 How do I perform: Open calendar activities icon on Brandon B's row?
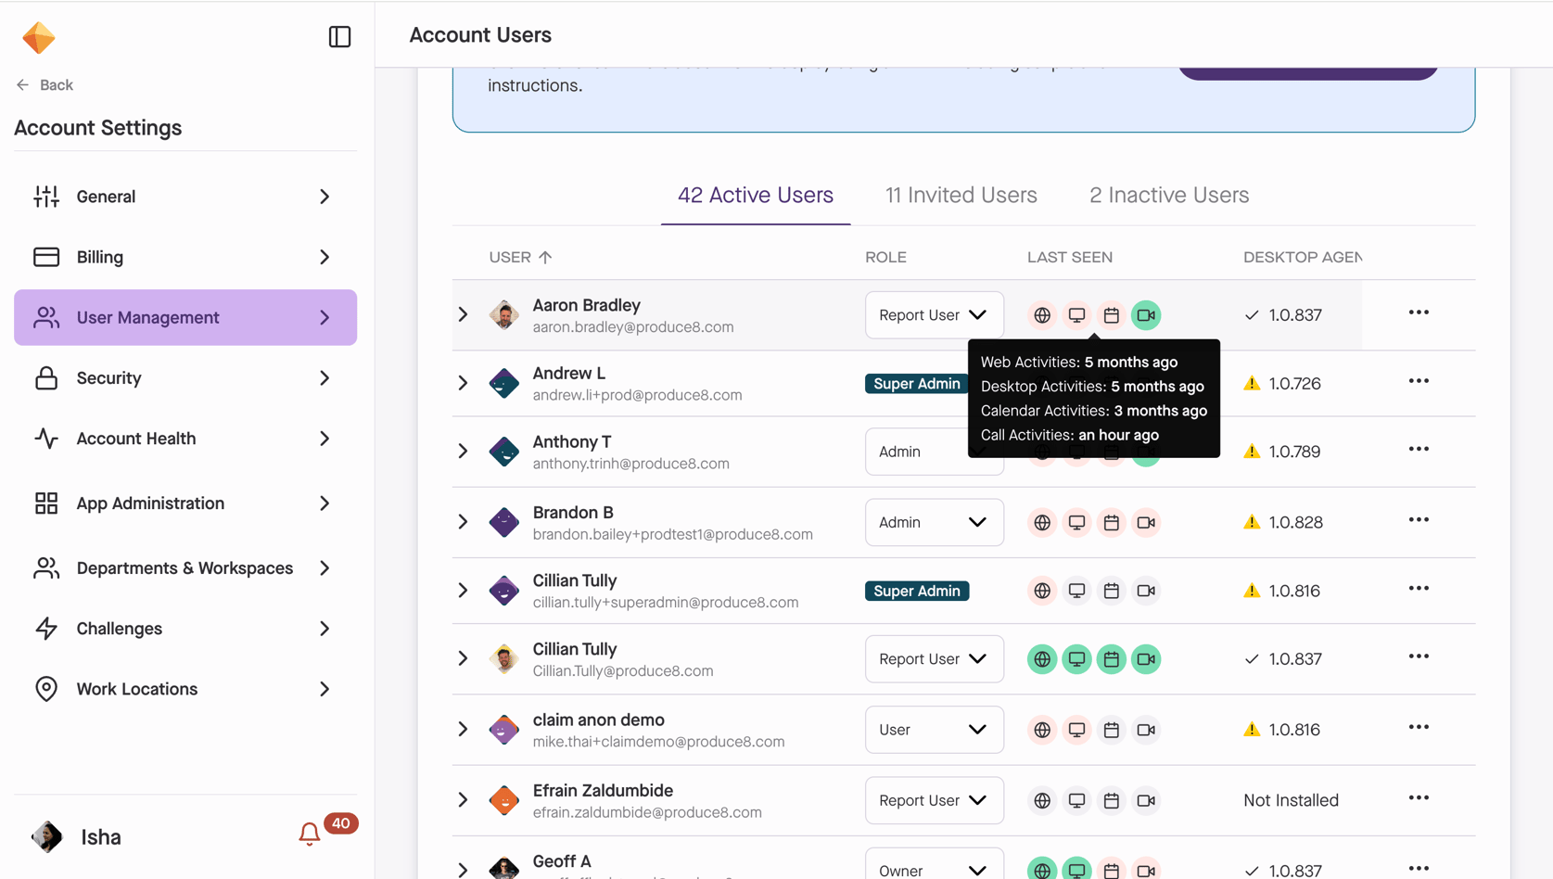(1111, 522)
